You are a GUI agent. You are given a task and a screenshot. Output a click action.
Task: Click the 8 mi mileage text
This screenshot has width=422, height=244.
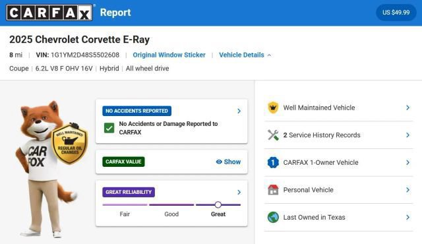pyautogui.click(x=16, y=55)
